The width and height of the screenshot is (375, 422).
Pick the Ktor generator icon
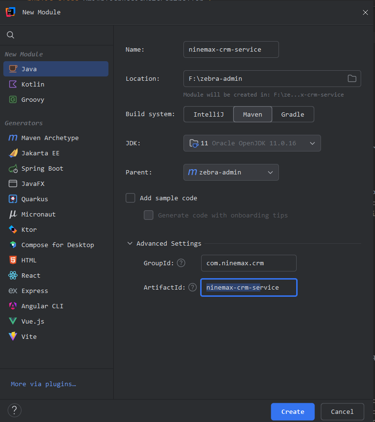click(x=13, y=229)
